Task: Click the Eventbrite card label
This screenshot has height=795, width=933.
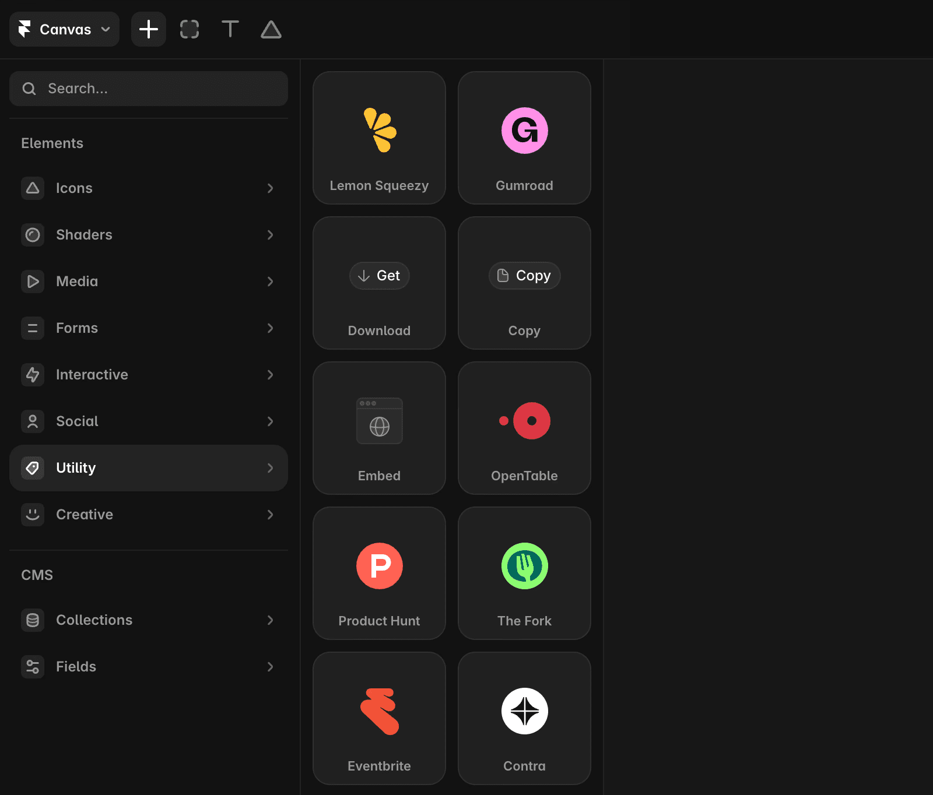Action: [x=379, y=766]
